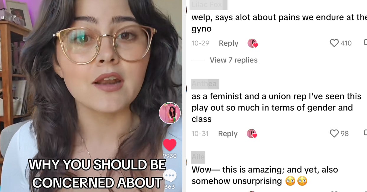Select the 'Wow— this is amazing' comment text
The image size is (367, 192).
coord(265,175)
